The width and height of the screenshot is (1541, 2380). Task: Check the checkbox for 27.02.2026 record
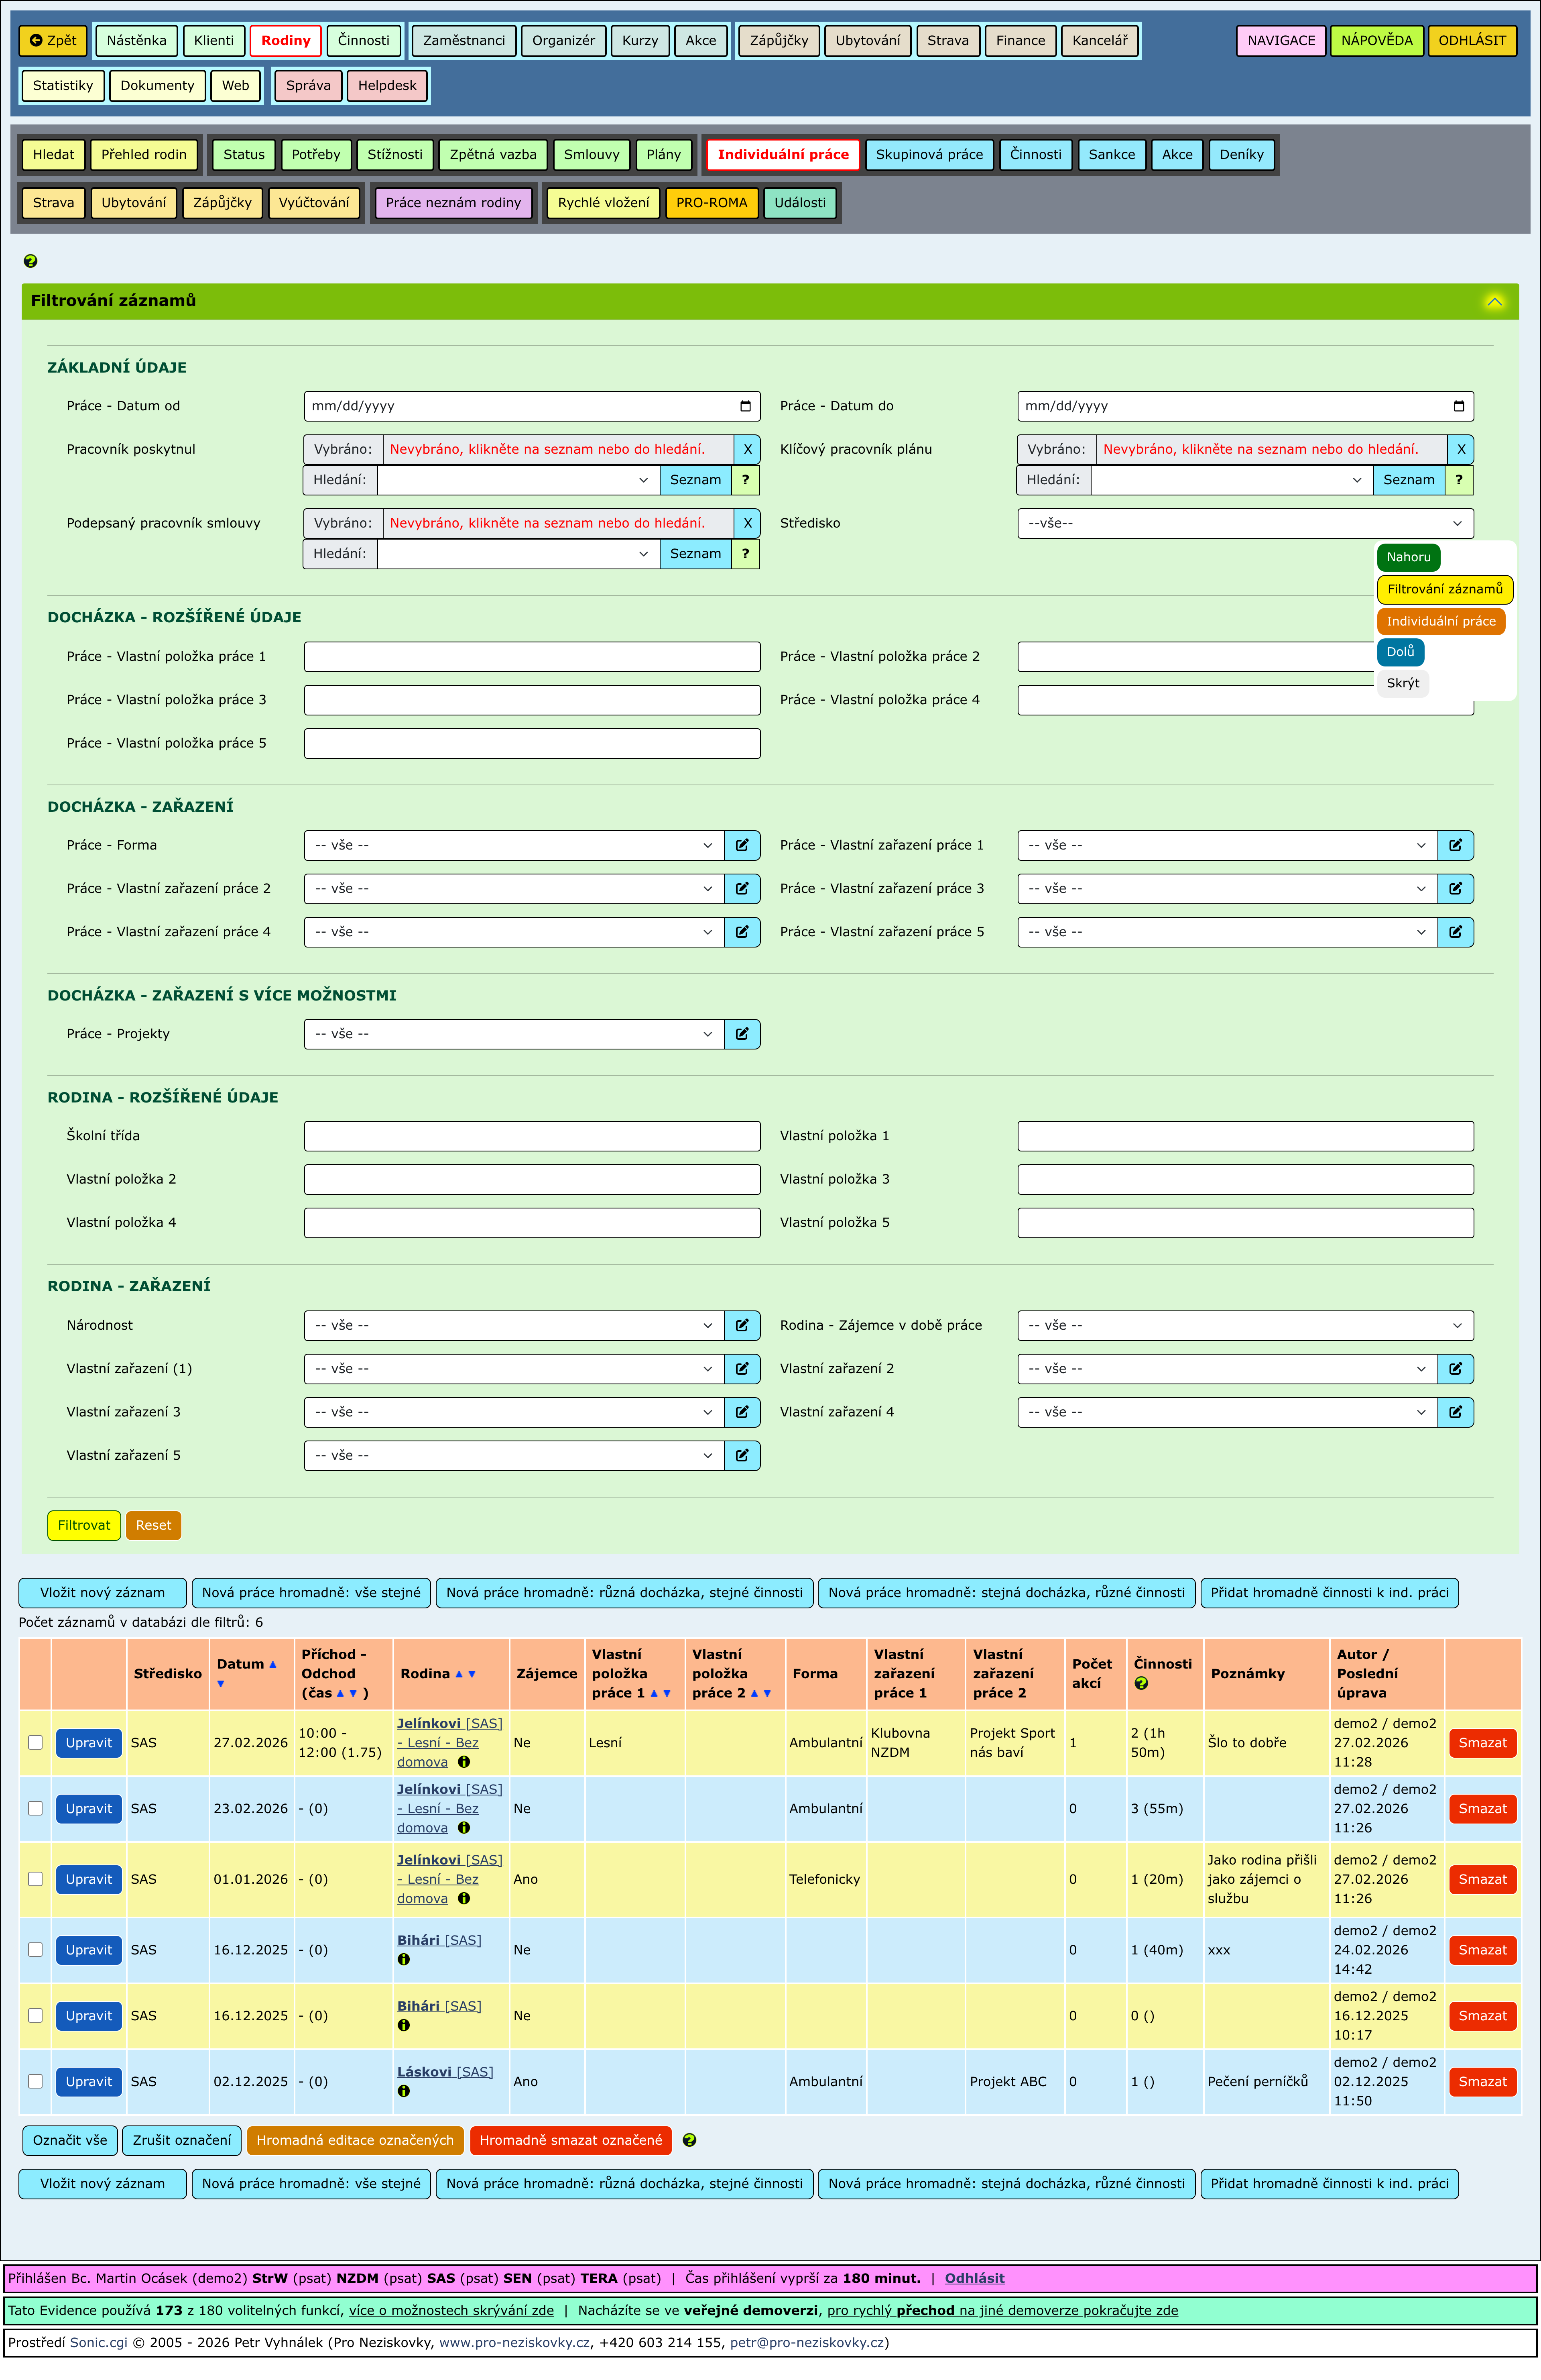click(x=35, y=1742)
